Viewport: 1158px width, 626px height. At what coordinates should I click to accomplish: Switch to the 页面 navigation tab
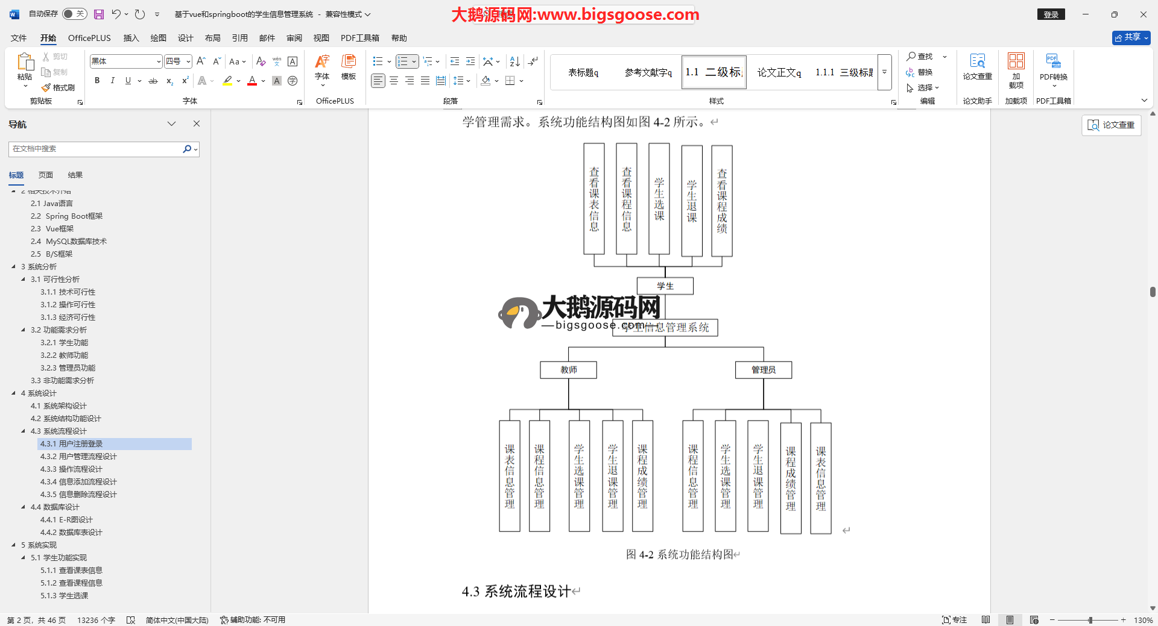tap(46, 175)
